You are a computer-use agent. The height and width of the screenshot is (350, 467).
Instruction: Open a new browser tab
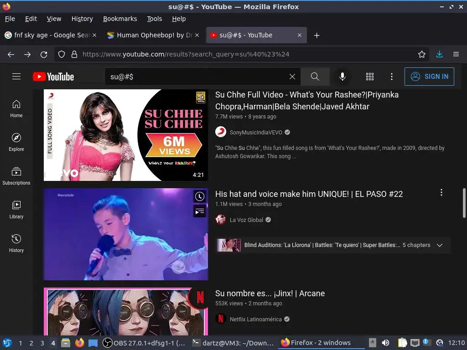pyautogui.click(x=317, y=36)
